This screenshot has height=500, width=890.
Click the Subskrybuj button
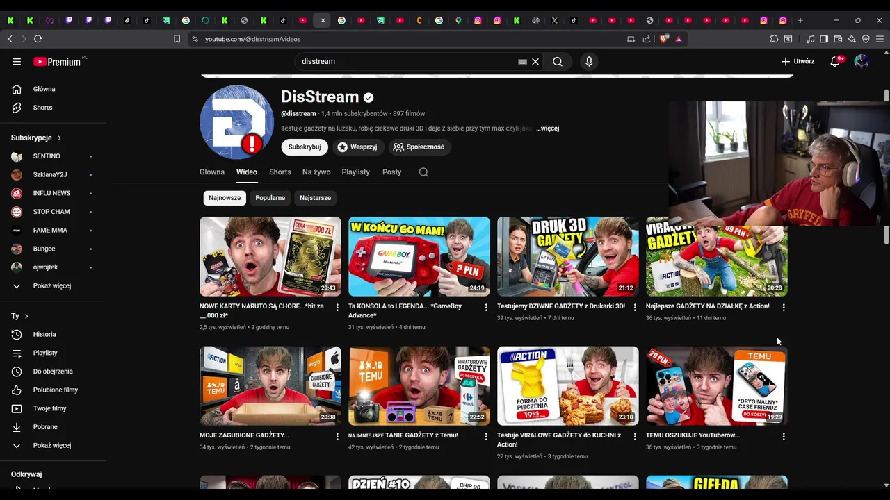pos(305,147)
